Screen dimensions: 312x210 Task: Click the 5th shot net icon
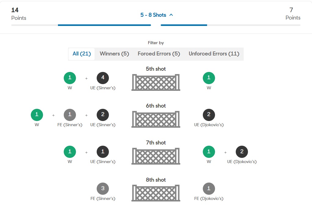point(156,82)
